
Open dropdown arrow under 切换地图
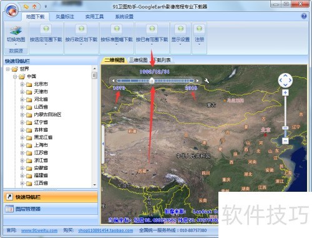coord(16,44)
